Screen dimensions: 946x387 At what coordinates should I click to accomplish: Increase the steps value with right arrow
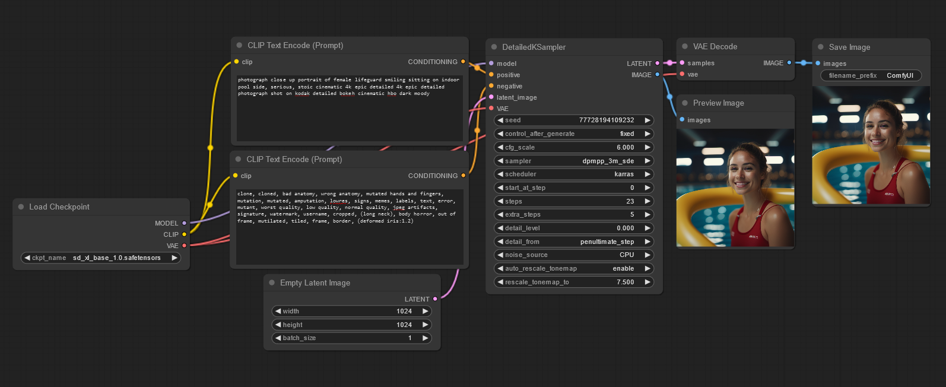(x=647, y=201)
